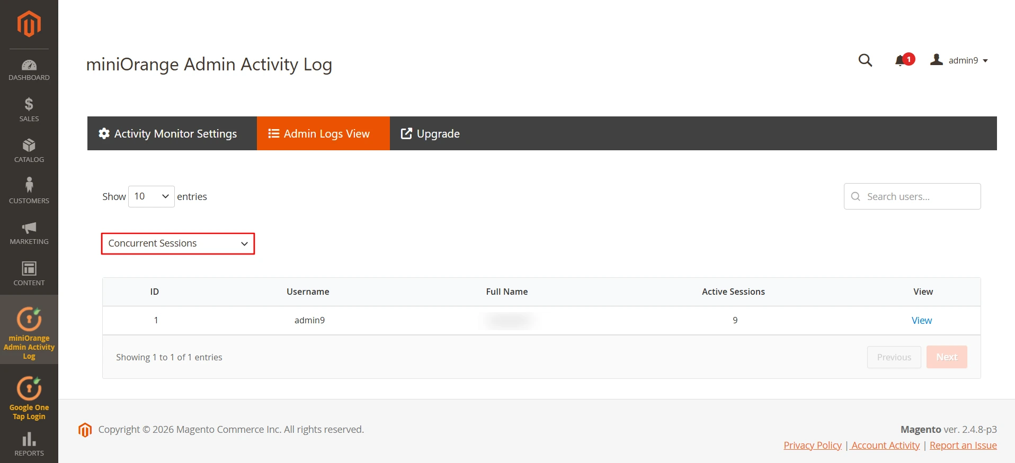Image resolution: width=1015 pixels, height=463 pixels.
Task: Expand the Concurrent Sessions dropdown
Action: [x=178, y=243]
